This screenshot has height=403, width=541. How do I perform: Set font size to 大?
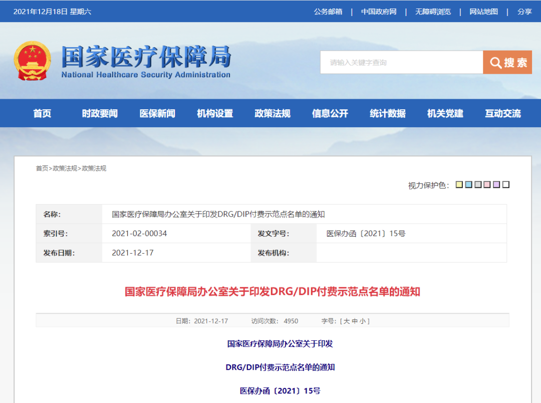point(347,321)
